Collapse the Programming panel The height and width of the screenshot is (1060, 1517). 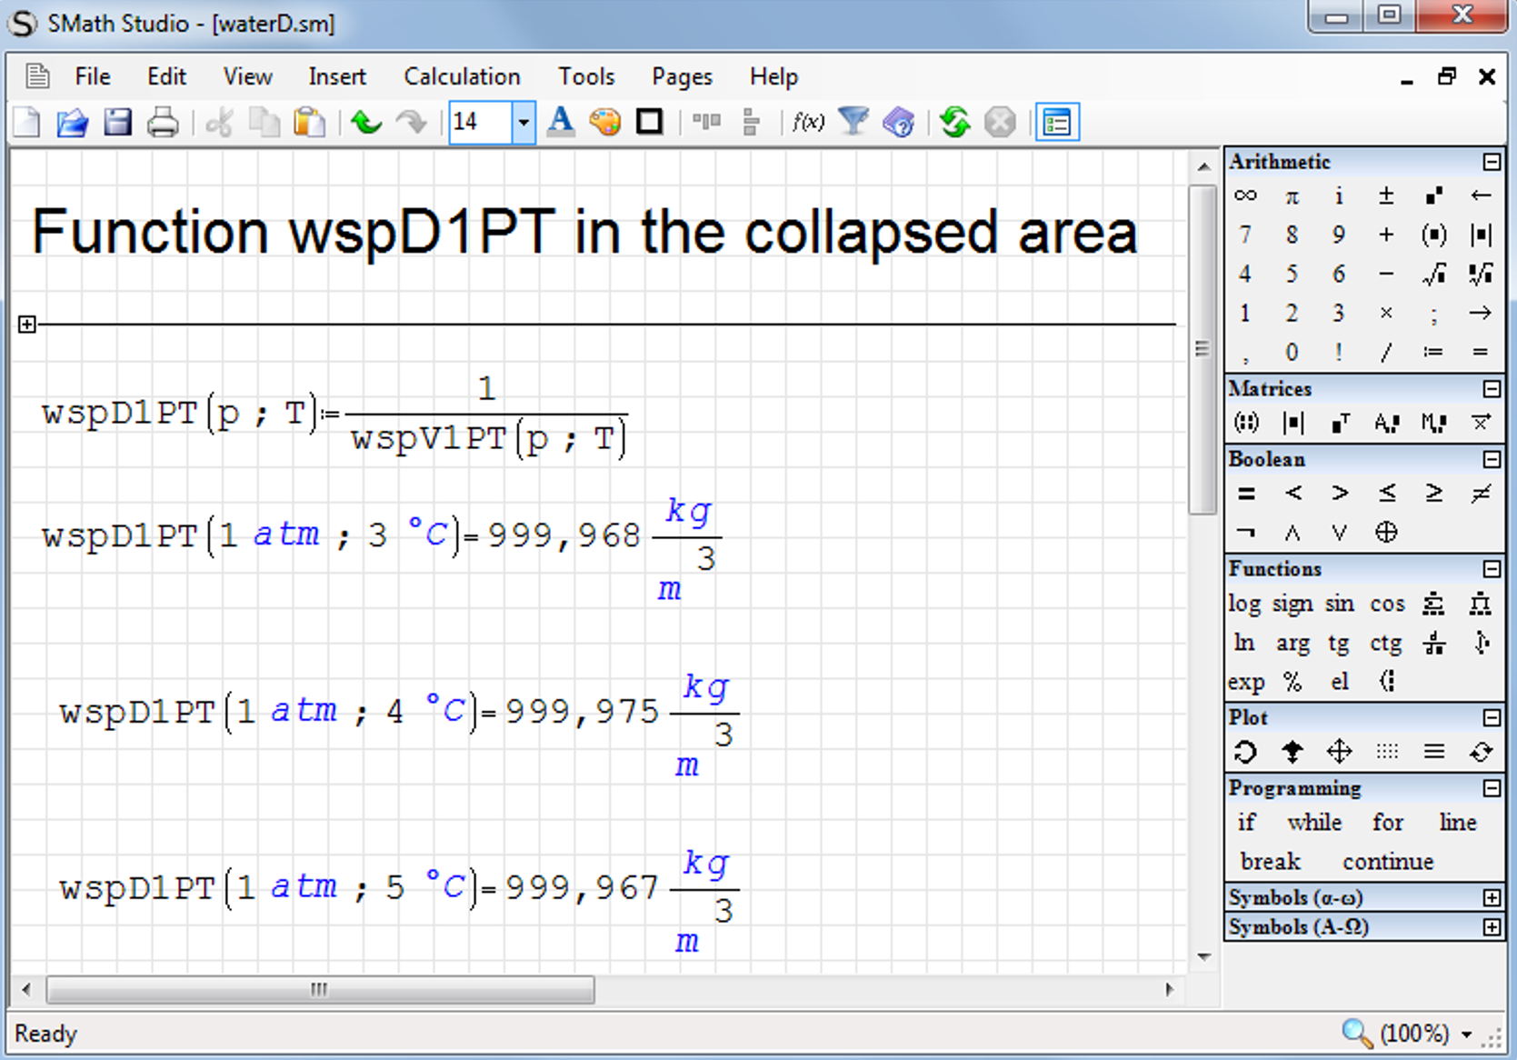pos(1492,788)
